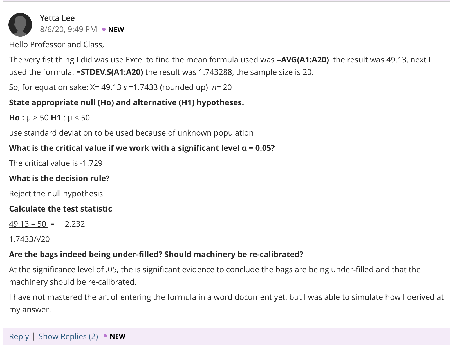Click Yetta Lee's profile avatar
453x351 pixels.
tap(20, 25)
